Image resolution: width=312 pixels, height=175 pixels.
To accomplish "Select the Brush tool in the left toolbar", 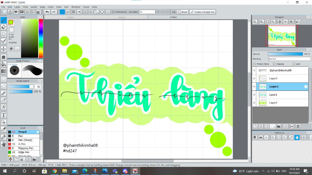I will [4, 20].
